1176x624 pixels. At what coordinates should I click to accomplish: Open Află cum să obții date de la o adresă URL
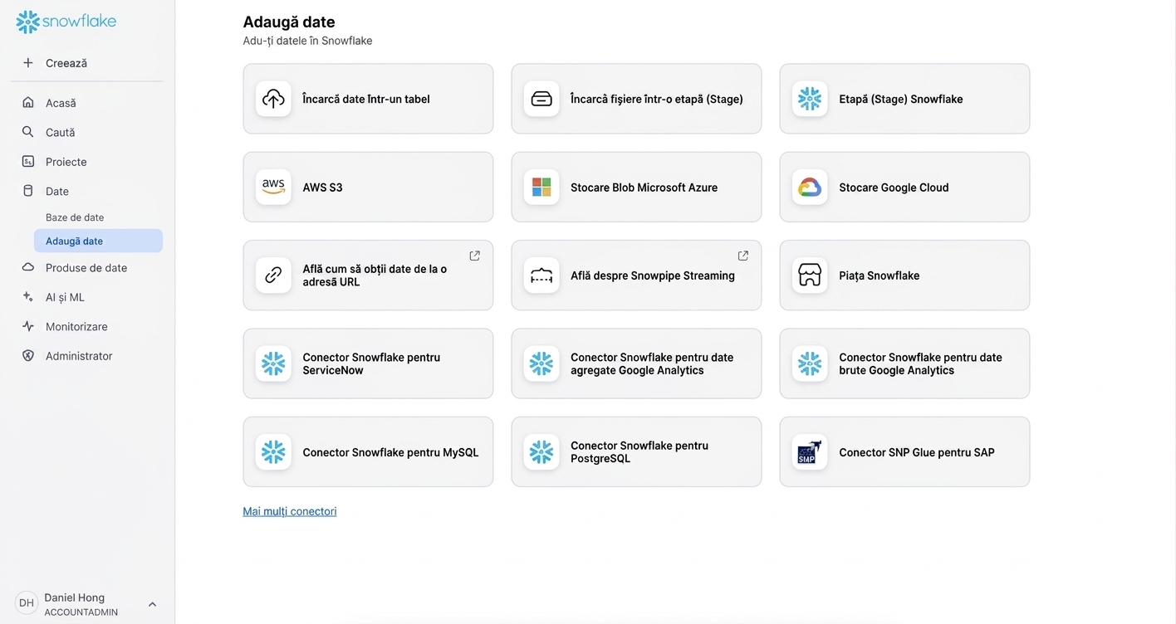pyautogui.click(x=375, y=275)
